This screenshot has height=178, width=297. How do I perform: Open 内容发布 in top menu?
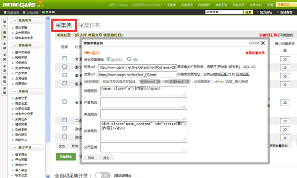pos(187,5)
